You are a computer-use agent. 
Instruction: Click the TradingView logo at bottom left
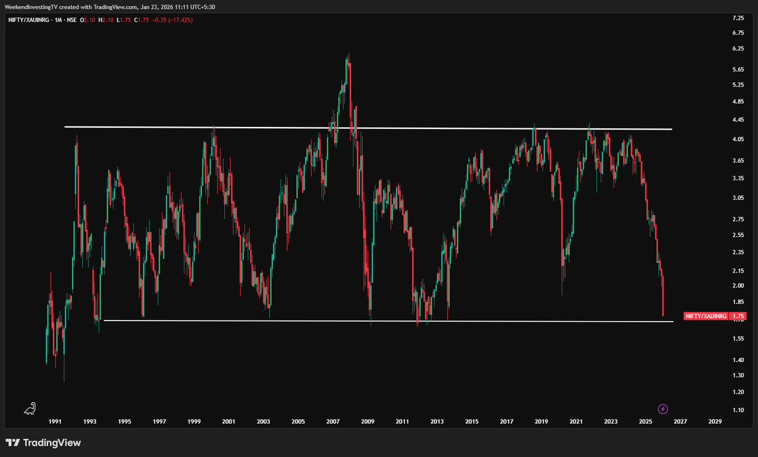pos(44,443)
